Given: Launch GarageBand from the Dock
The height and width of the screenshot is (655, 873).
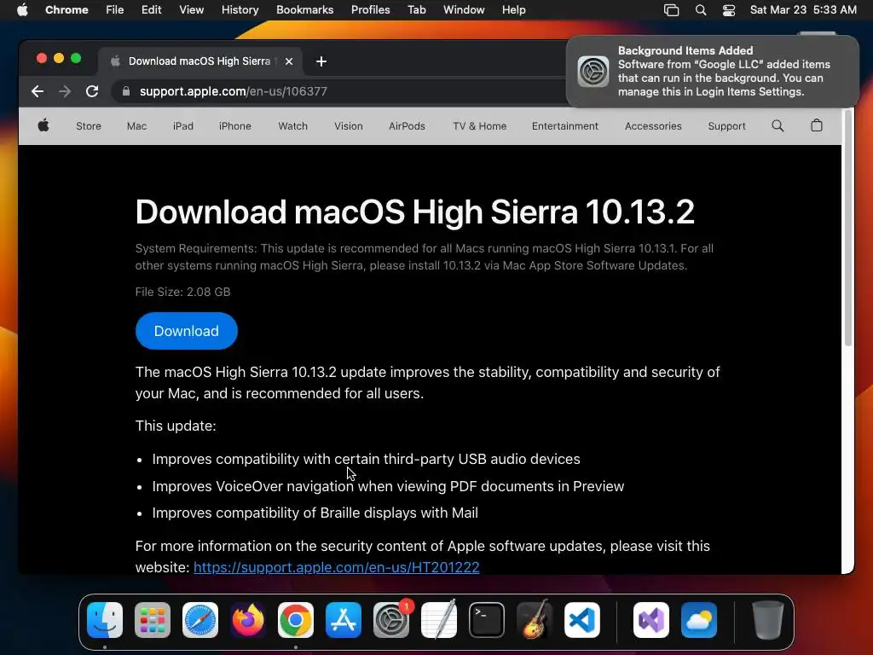Looking at the screenshot, I should [535, 619].
